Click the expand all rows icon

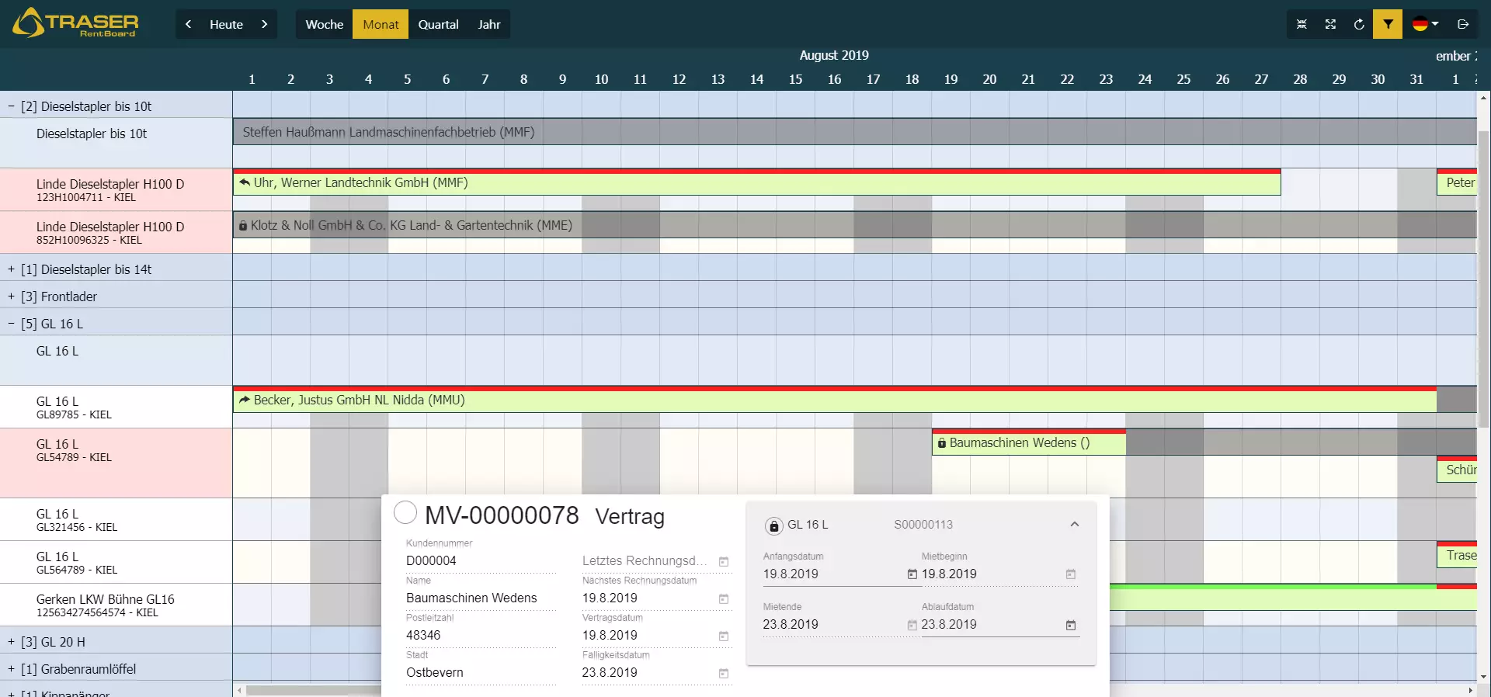pyautogui.click(x=1330, y=24)
